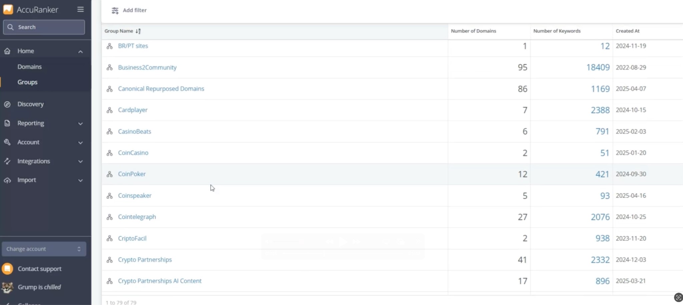Open the Cardplayer group link
This screenshot has width=683, height=305.
133,110
